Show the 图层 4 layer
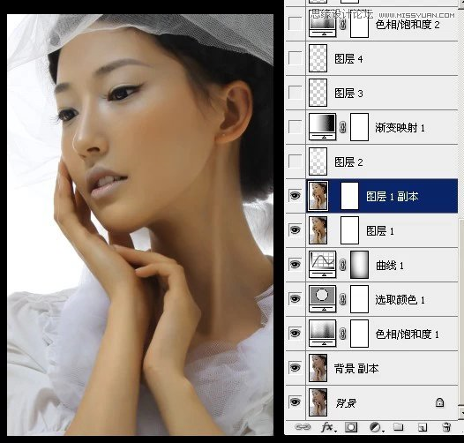 pos(295,58)
